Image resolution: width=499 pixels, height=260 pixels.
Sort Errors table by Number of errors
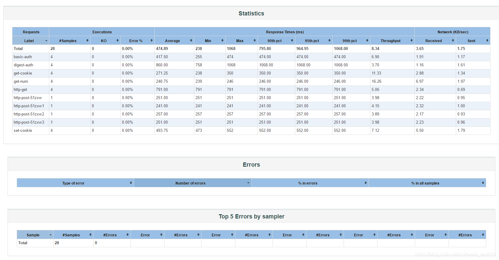click(x=192, y=183)
